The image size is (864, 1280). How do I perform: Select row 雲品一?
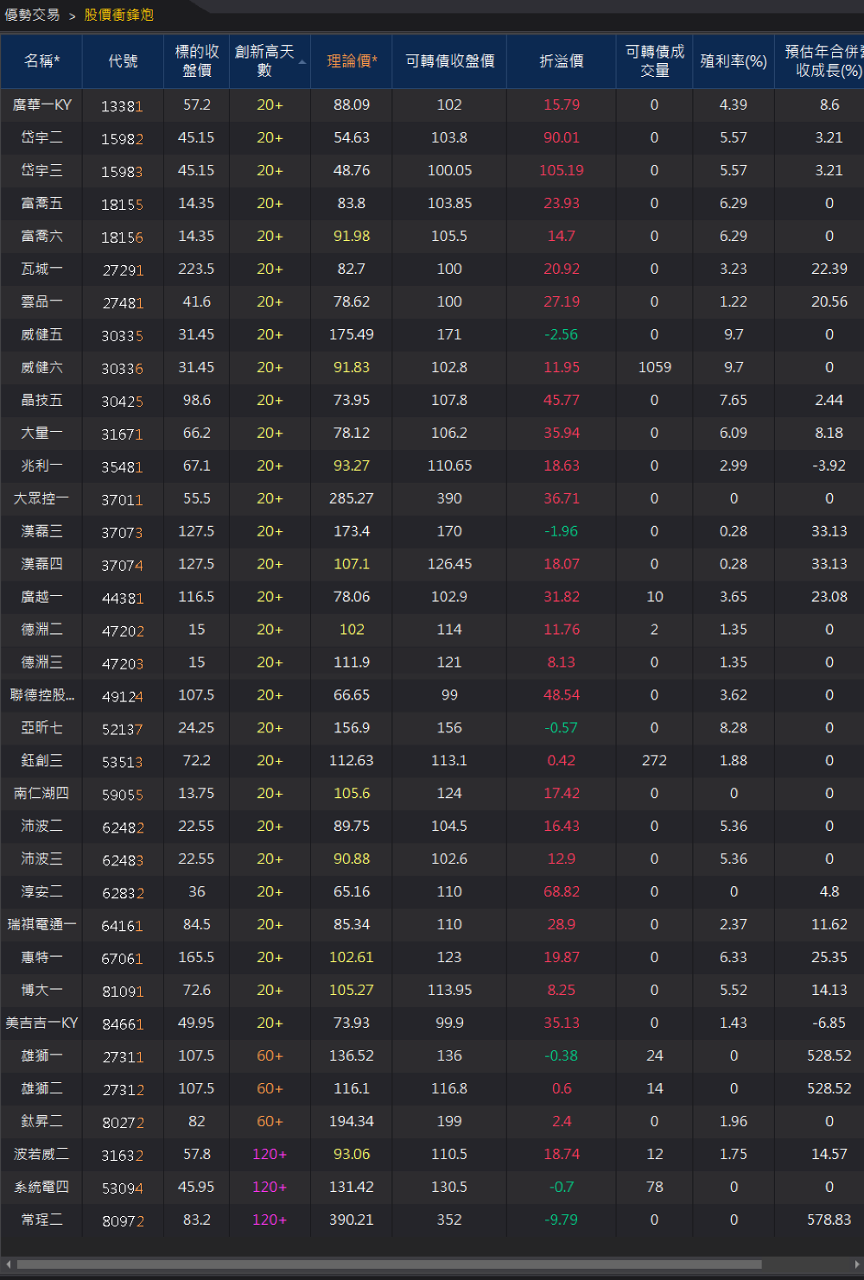432,301
